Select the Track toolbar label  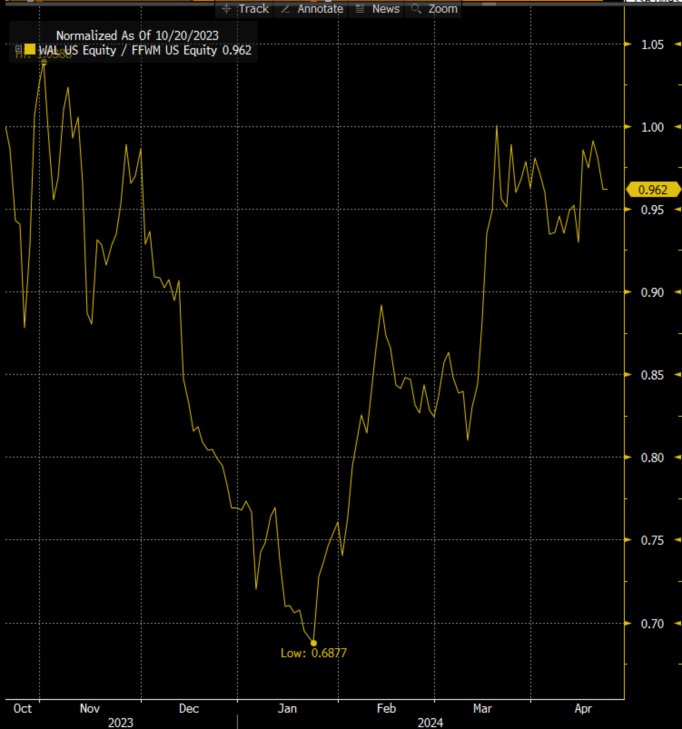pyautogui.click(x=254, y=9)
